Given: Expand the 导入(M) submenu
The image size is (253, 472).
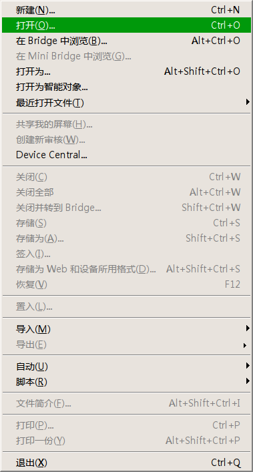Looking at the screenshot, I should 126,329.
